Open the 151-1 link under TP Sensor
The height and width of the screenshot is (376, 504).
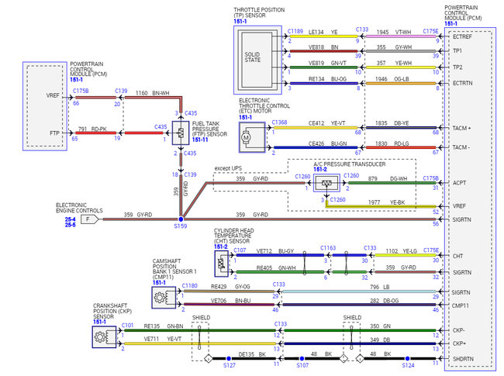pyautogui.click(x=240, y=22)
